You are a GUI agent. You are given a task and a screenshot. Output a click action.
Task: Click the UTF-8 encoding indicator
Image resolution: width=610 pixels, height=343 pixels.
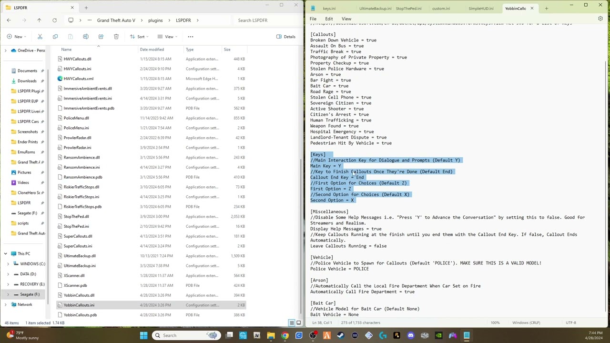click(x=570, y=323)
